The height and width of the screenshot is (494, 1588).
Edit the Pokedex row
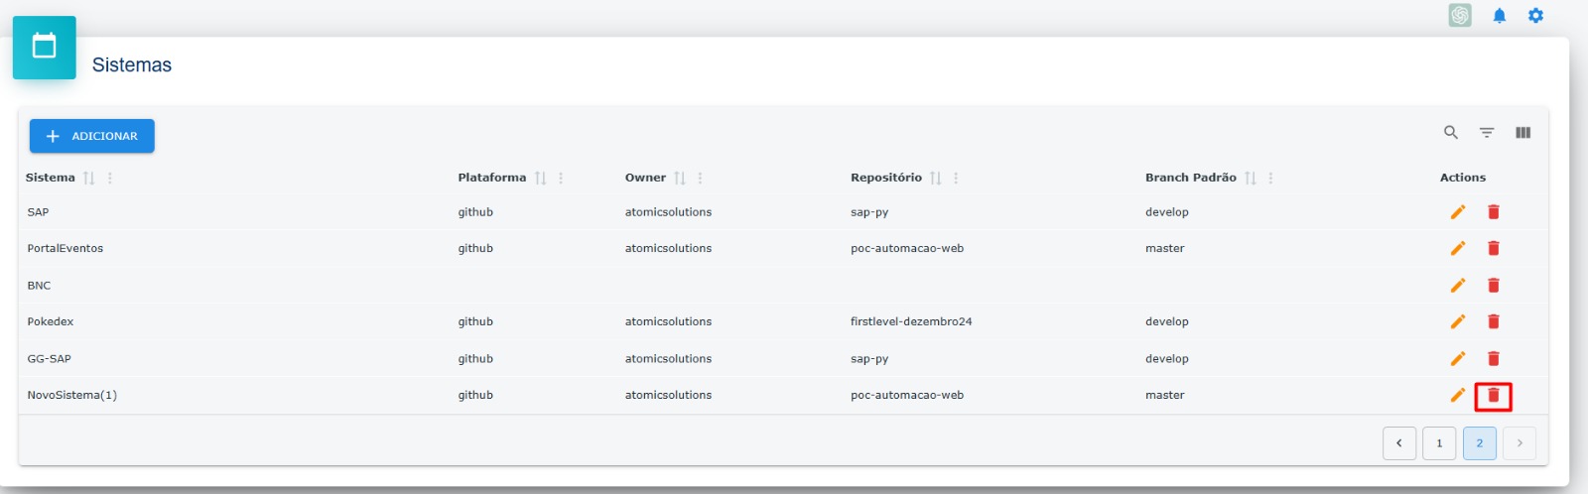pos(1457,321)
